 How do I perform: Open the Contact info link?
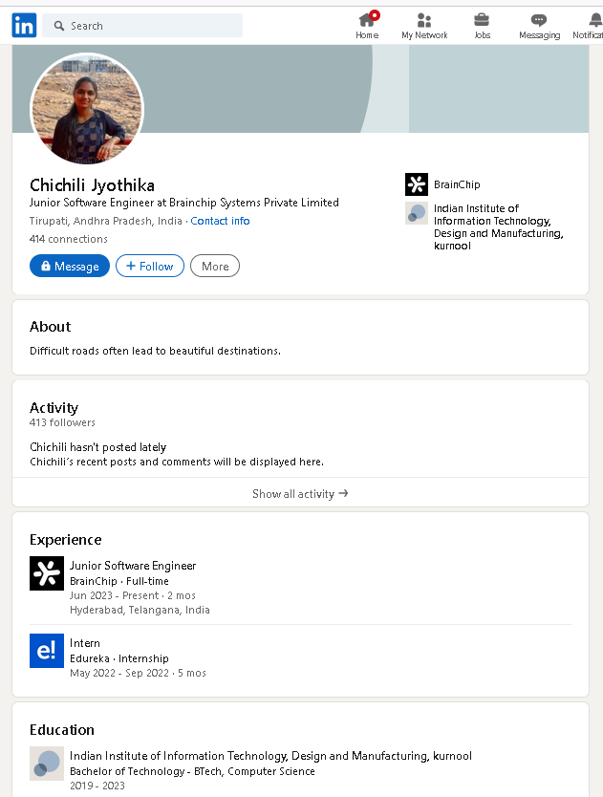[220, 221]
